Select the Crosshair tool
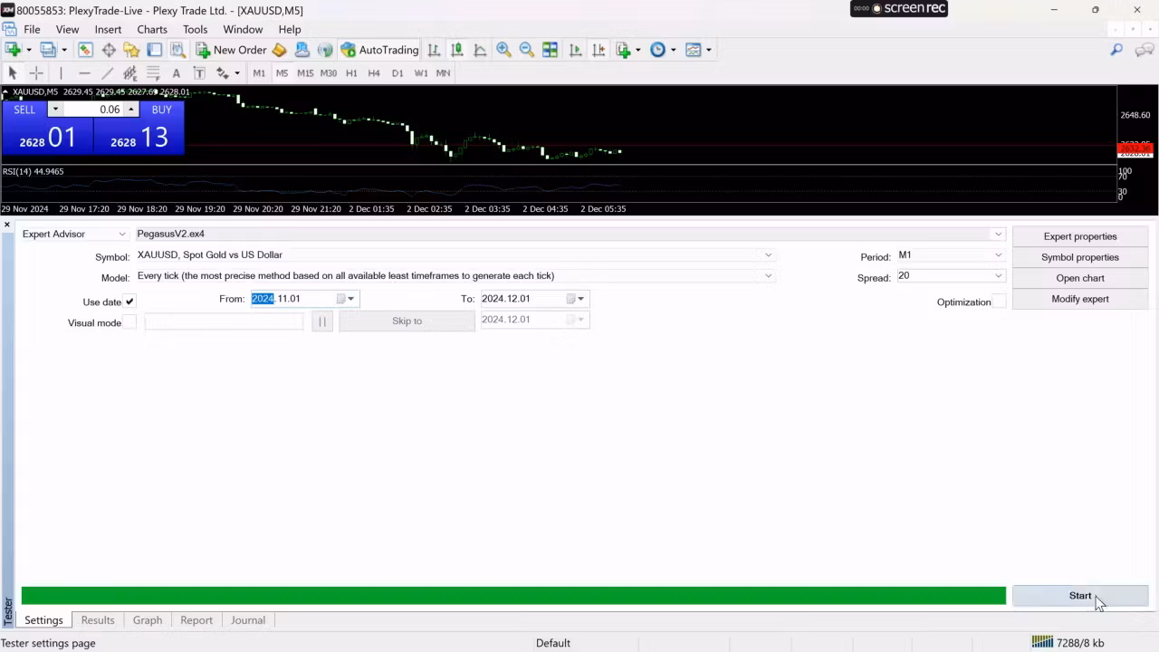This screenshot has height=652, width=1159. 36,73
